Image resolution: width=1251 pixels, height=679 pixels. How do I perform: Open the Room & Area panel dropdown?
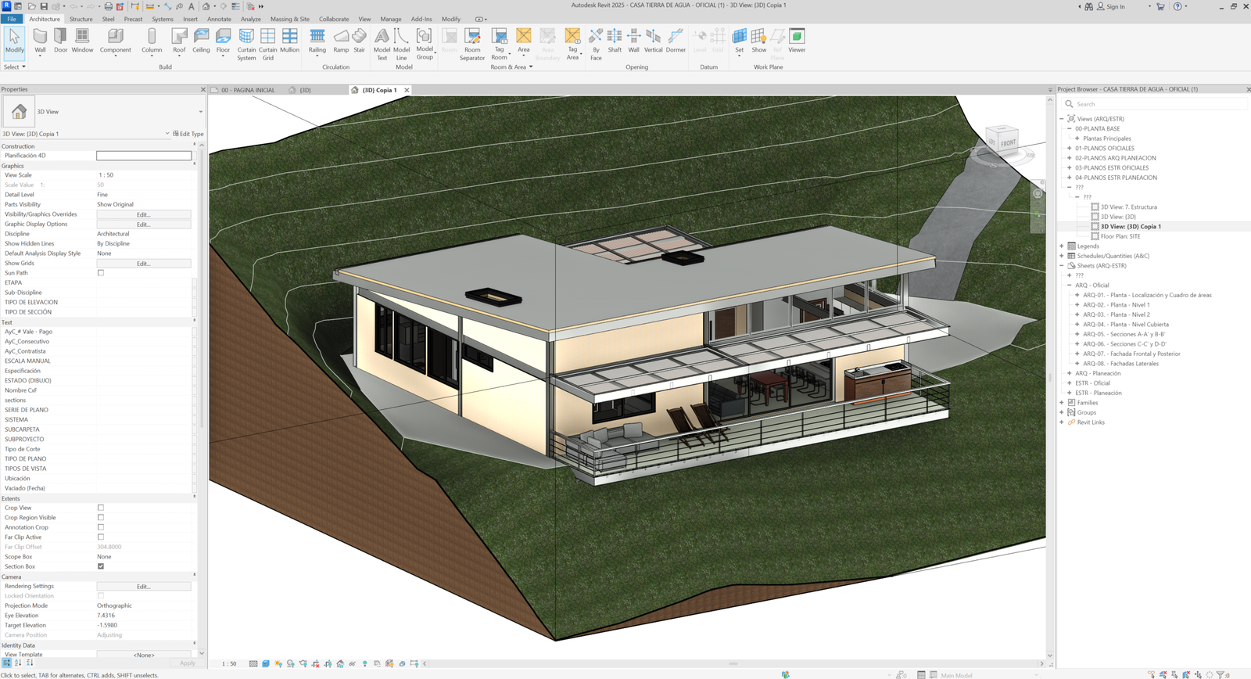click(511, 67)
